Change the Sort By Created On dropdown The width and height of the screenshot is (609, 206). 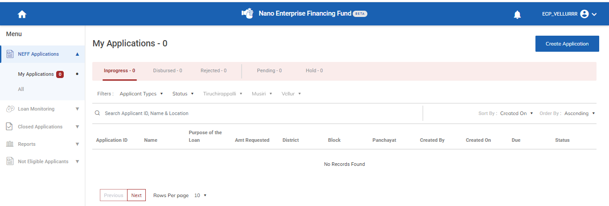[x=516, y=113]
